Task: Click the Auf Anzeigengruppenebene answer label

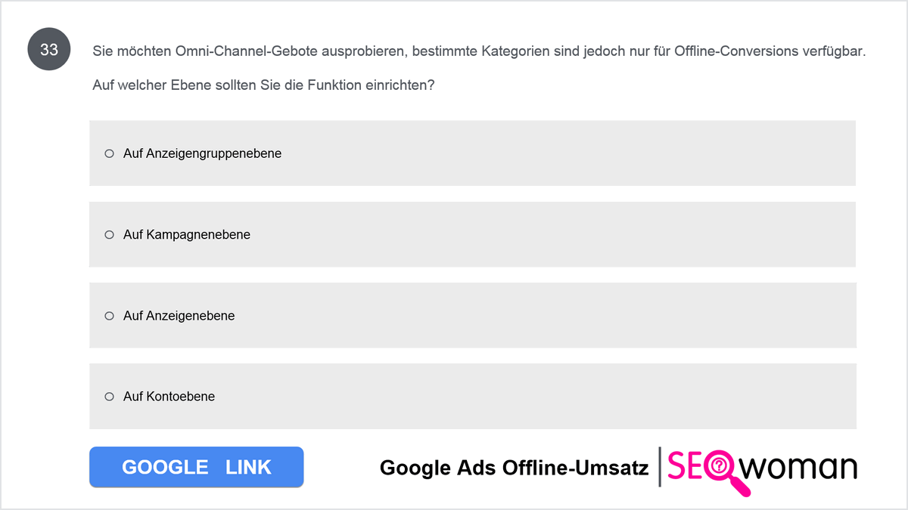Action: coord(202,153)
